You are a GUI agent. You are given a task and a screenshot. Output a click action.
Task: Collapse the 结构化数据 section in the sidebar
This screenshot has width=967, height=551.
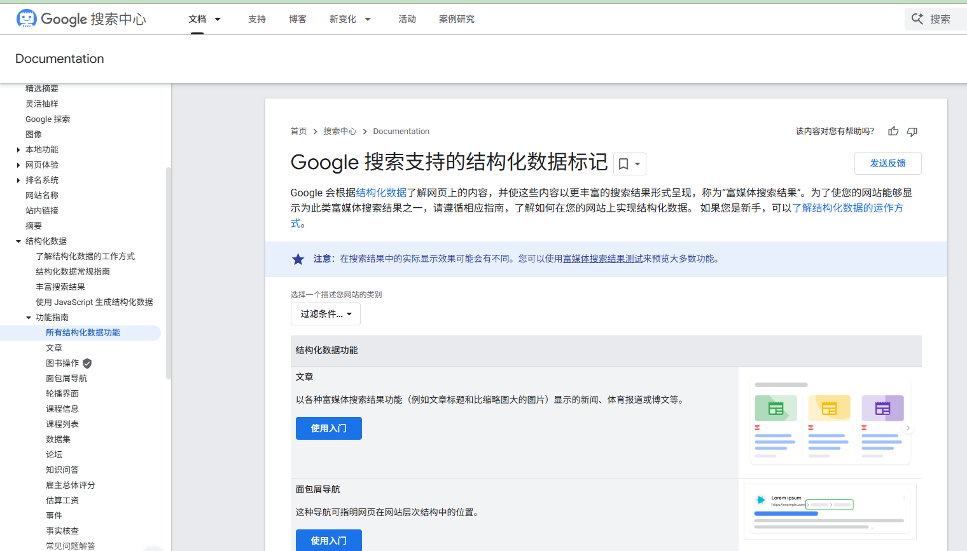pyautogui.click(x=18, y=241)
